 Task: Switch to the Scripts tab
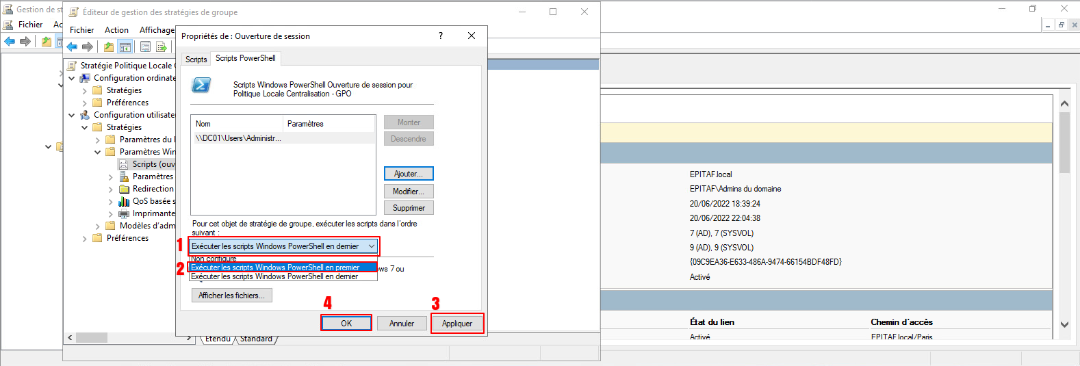coord(196,60)
